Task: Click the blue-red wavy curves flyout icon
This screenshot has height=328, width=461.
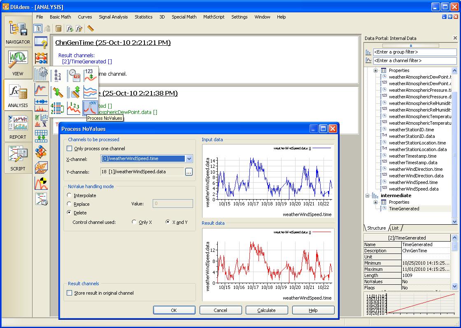Action: [x=90, y=92]
